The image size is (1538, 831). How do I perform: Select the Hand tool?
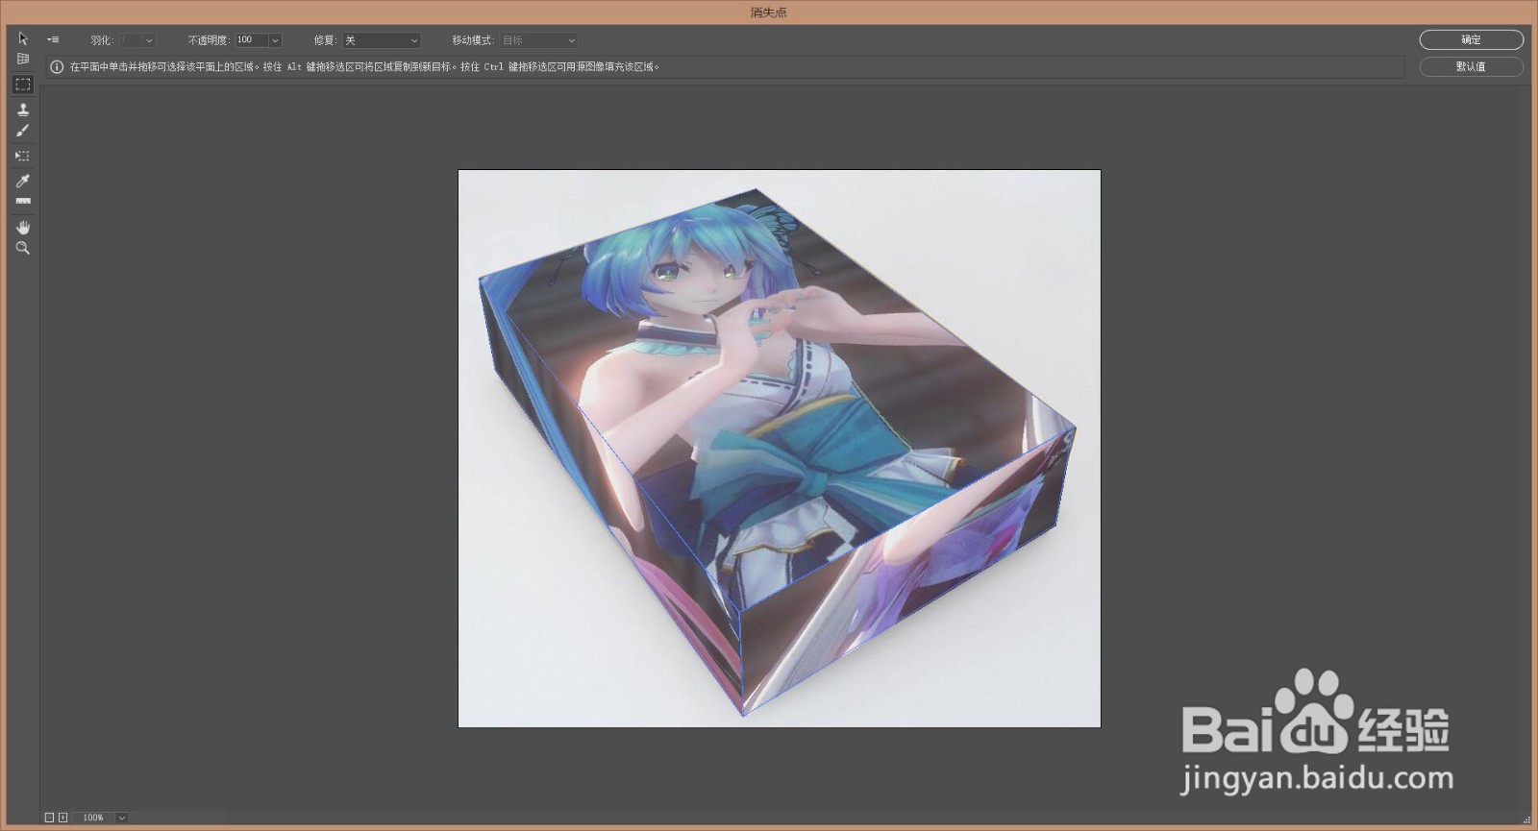pyautogui.click(x=23, y=227)
